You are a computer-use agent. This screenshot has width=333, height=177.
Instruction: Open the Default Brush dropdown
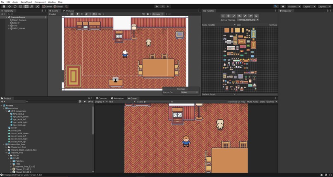219,94
